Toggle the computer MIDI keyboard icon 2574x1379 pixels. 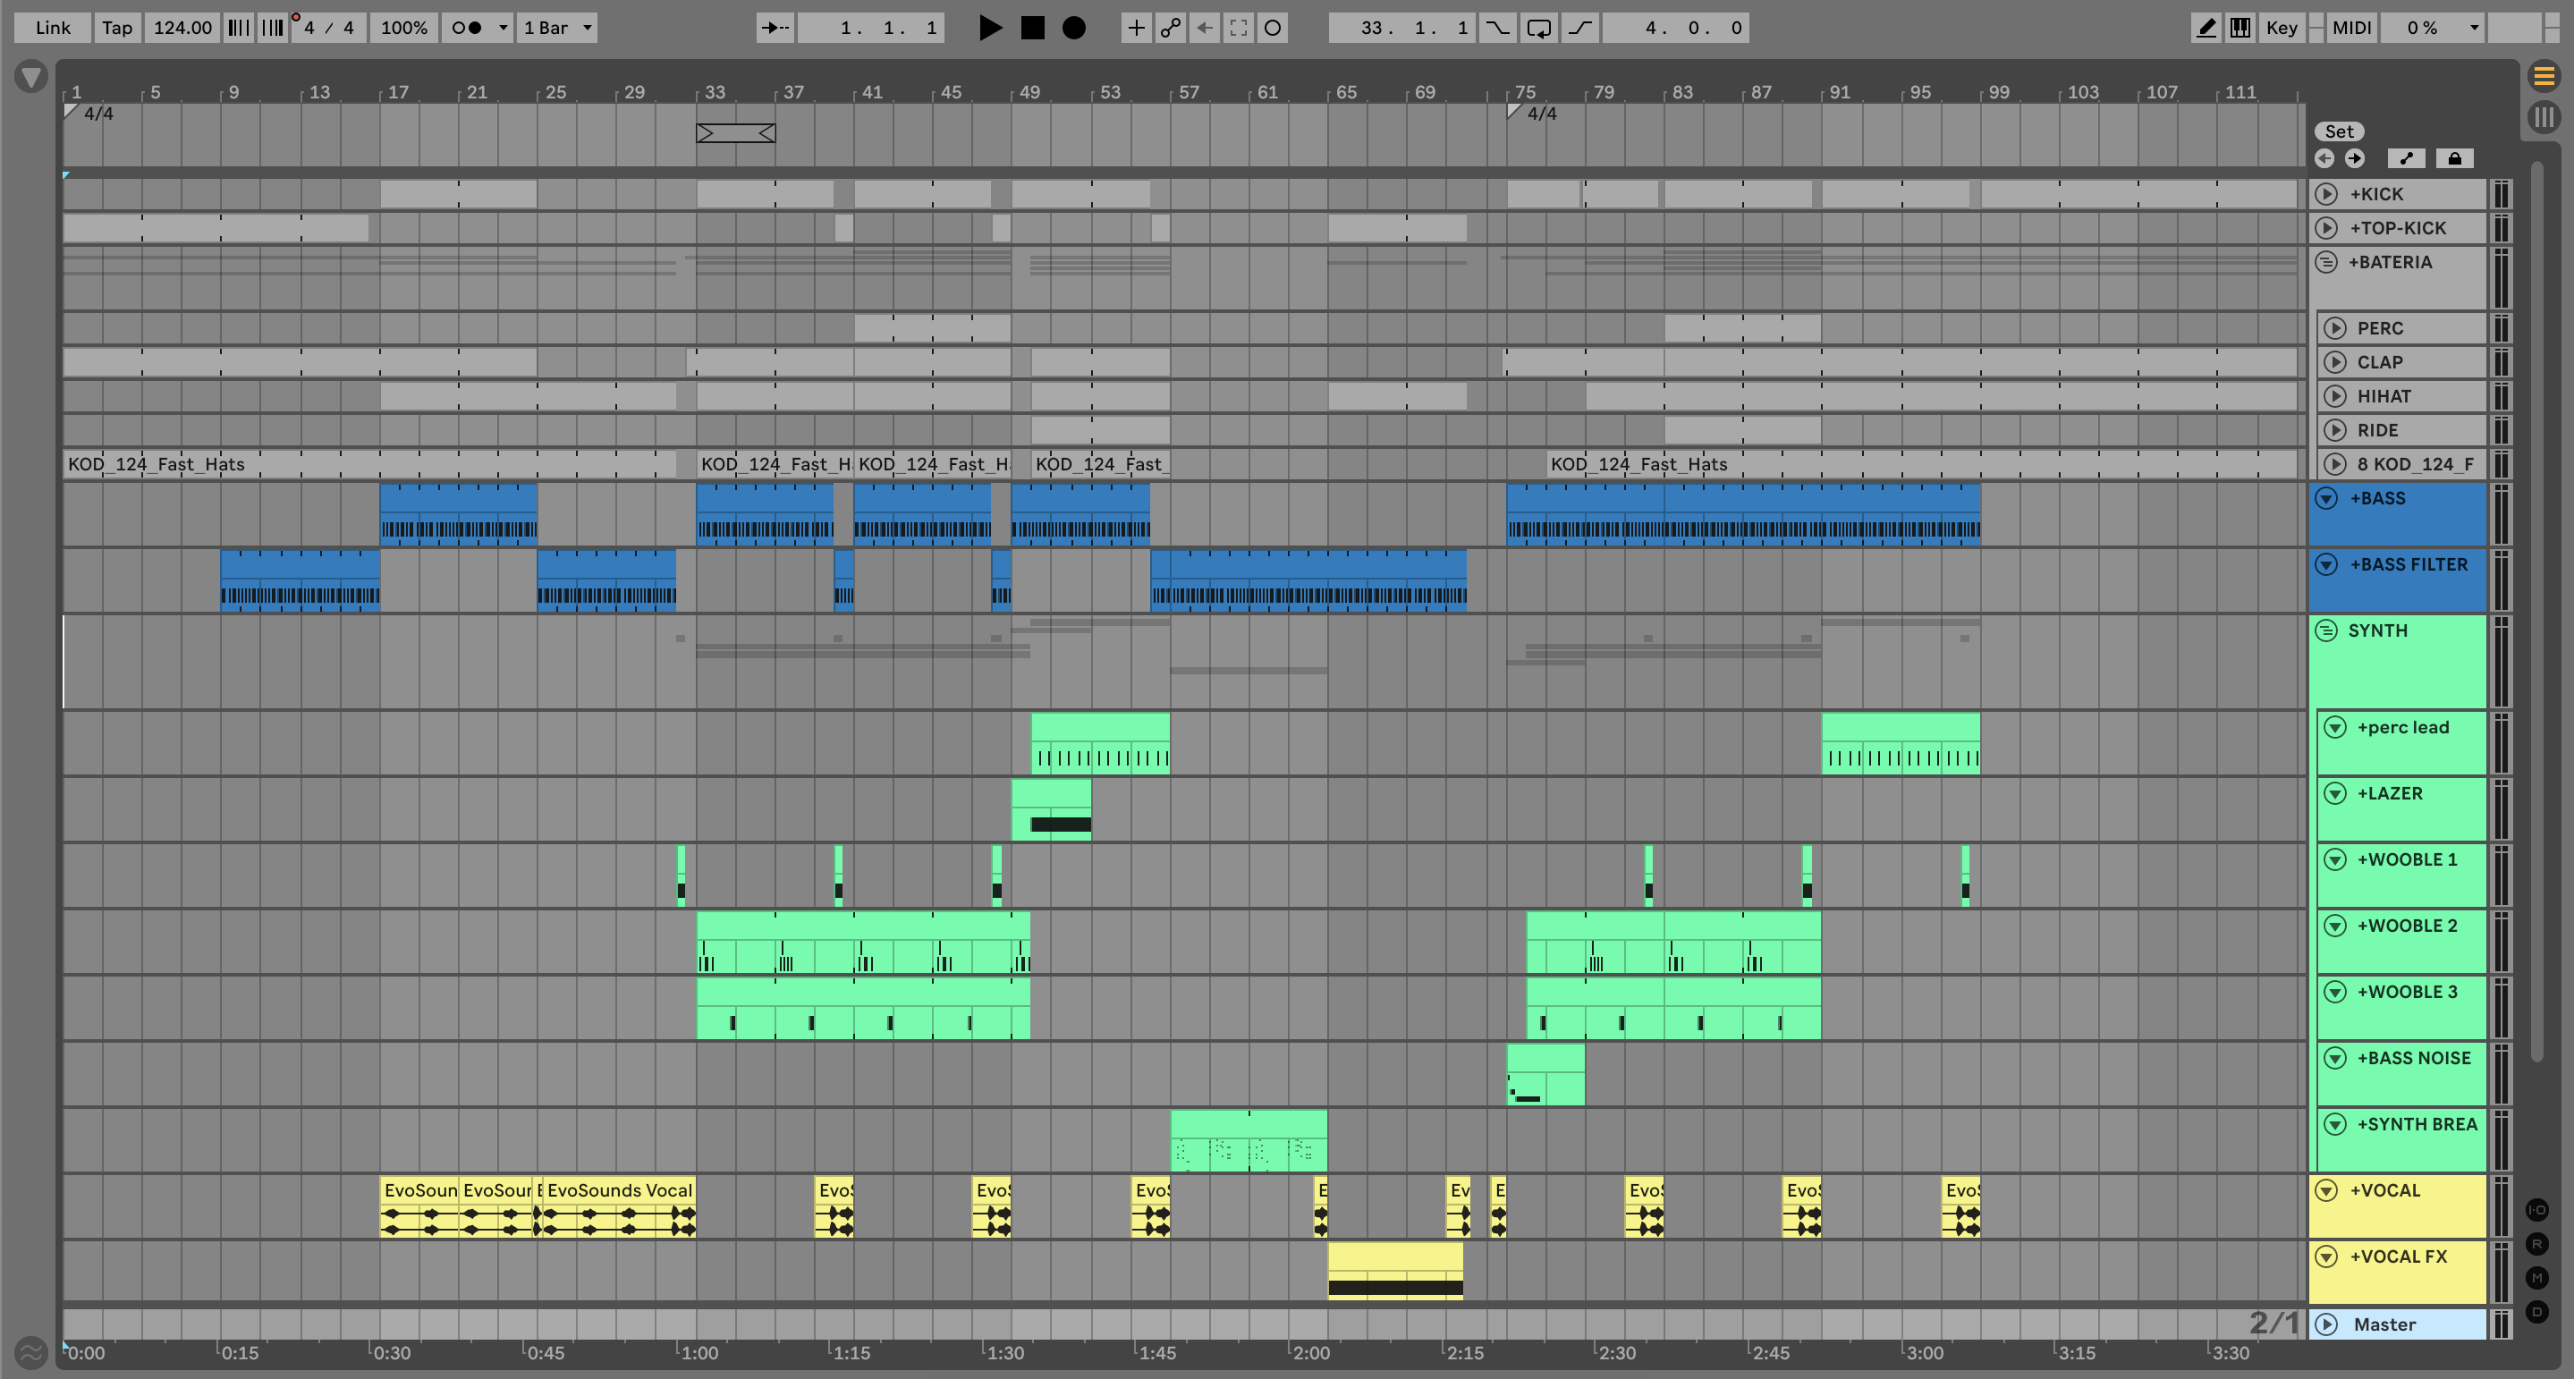tap(2240, 28)
